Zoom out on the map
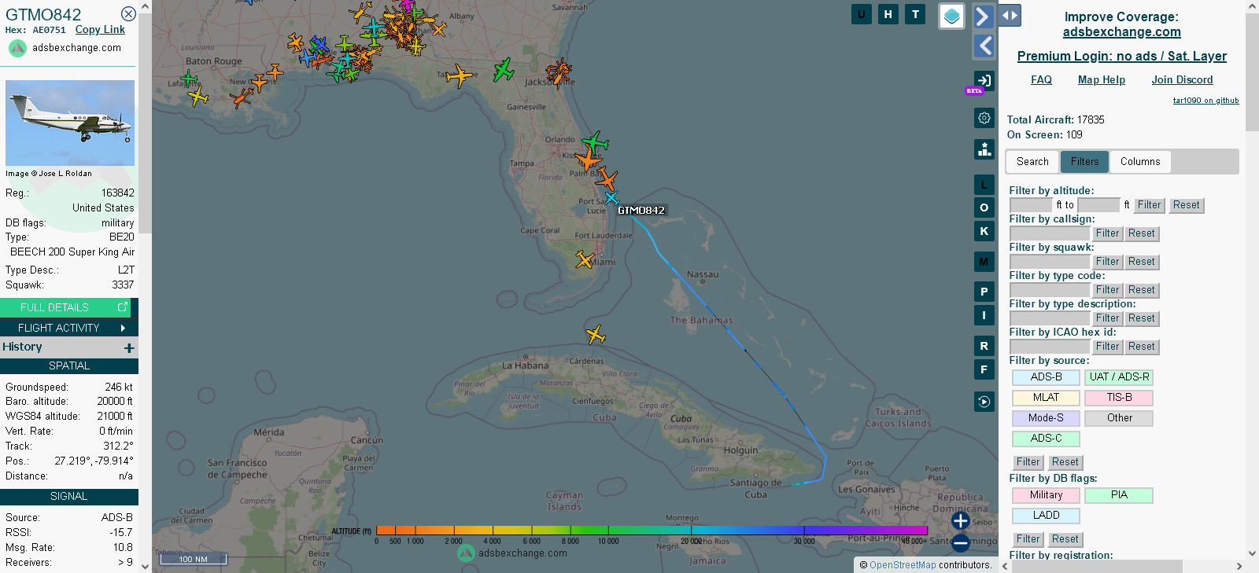This screenshot has height=573, width=1259. click(961, 542)
